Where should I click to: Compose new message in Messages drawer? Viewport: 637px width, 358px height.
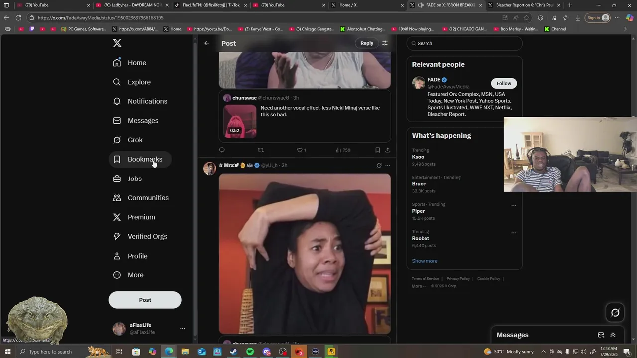tap(601, 335)
